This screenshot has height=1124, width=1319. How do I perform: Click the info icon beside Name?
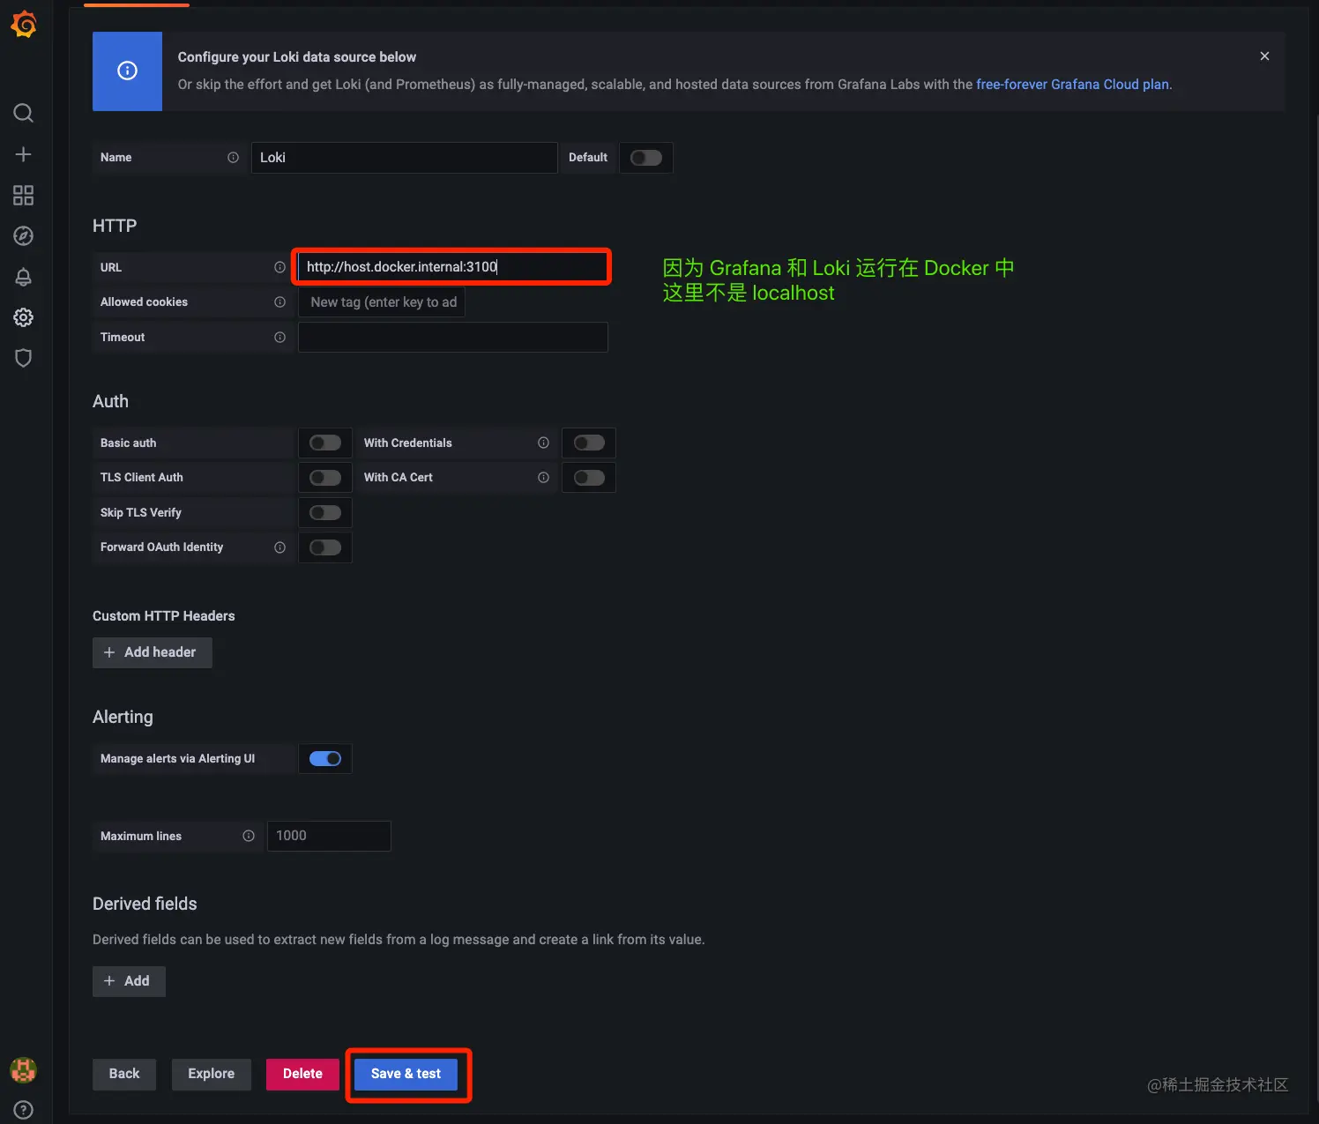coord(234,158)
